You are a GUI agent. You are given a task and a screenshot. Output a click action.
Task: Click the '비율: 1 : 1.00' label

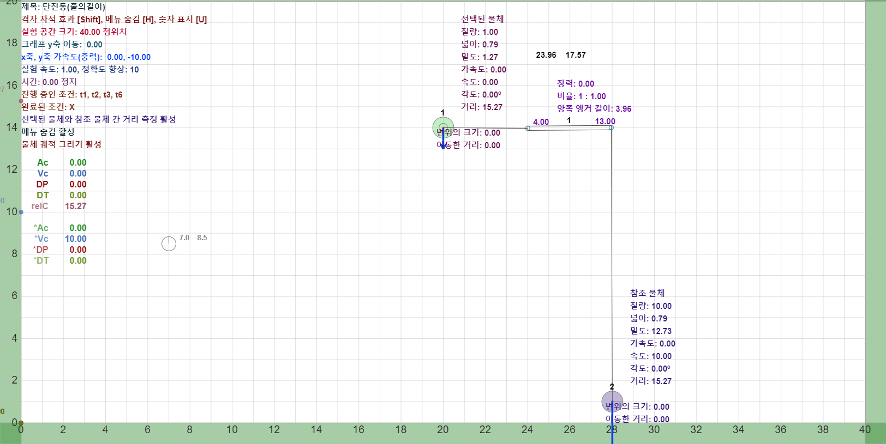[x=582, y=96]
